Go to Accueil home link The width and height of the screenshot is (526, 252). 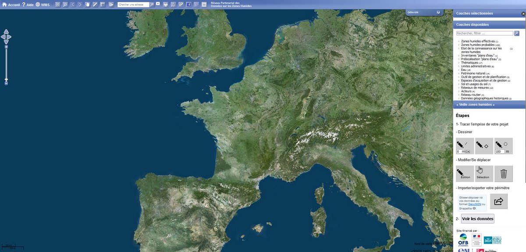click(11, 4)
